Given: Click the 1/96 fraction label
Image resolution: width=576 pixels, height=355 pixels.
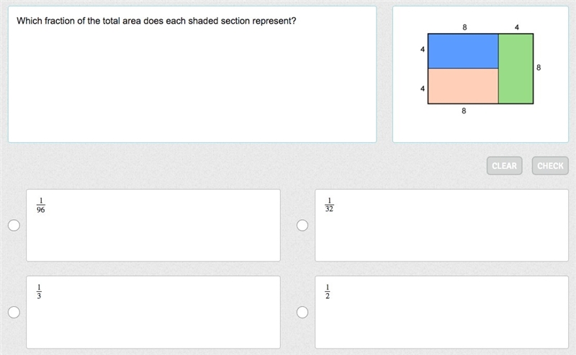Looking at the screenshot, I should coord(41,206).
